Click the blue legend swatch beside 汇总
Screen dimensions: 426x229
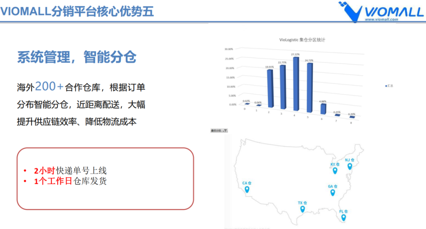coord(385,86)
